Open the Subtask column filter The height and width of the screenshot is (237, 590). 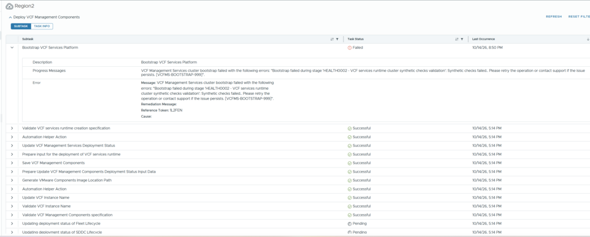point(337,39)
